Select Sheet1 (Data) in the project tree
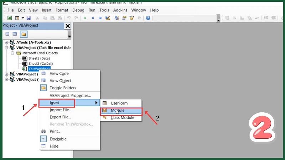The image size is (285, 160). click(39, 58)
